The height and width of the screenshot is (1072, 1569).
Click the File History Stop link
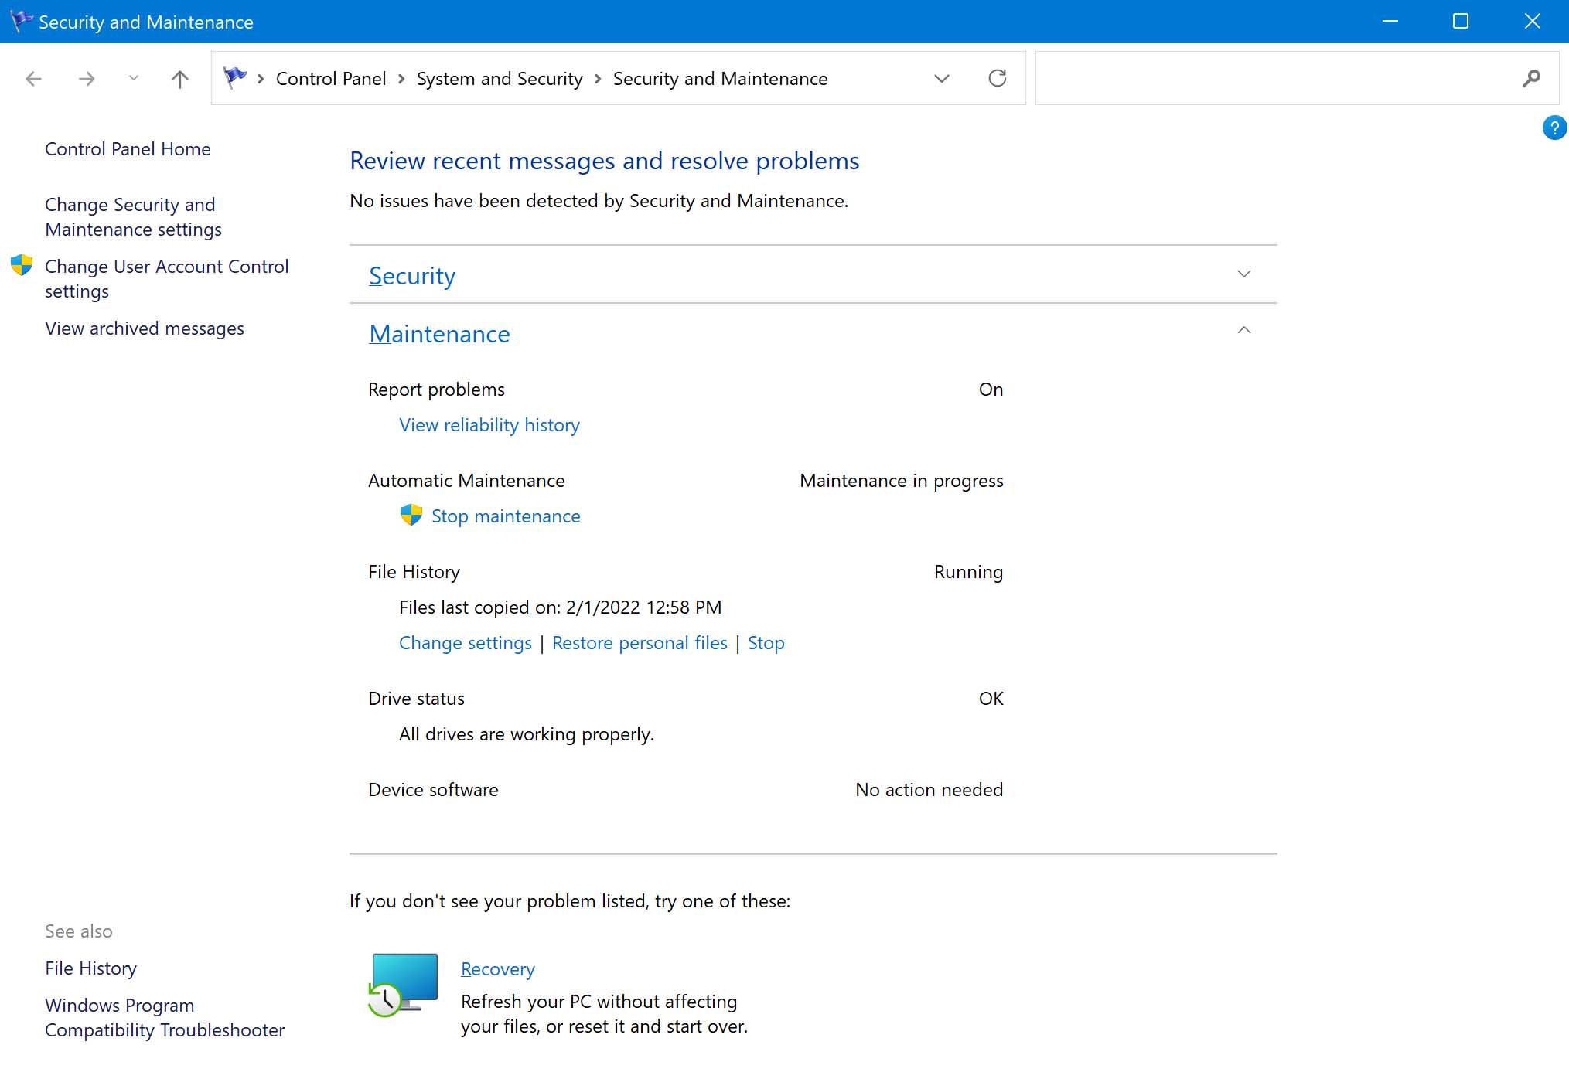click(766, 642)
